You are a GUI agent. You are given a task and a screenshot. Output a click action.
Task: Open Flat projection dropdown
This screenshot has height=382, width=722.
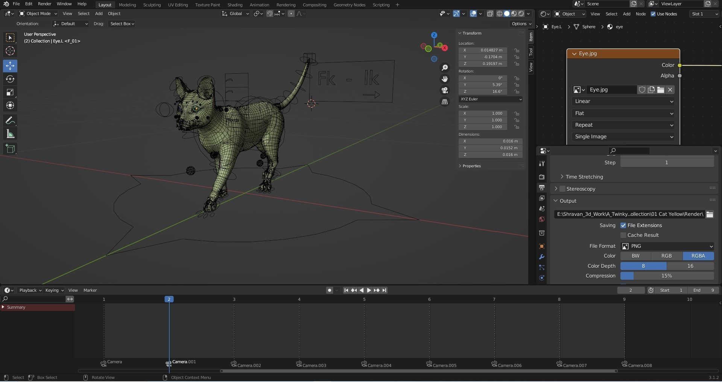[623, 114]
